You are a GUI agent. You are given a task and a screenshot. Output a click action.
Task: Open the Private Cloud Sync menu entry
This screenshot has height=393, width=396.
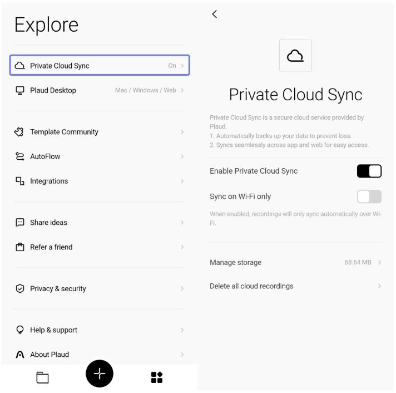(x=100, y=66)
